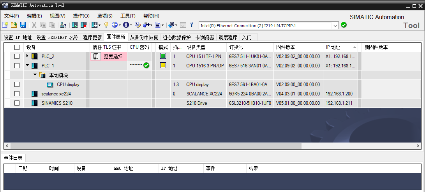Flash the device LED with the lightbulb icon
The image size is (425, 192).
[106, 25]
